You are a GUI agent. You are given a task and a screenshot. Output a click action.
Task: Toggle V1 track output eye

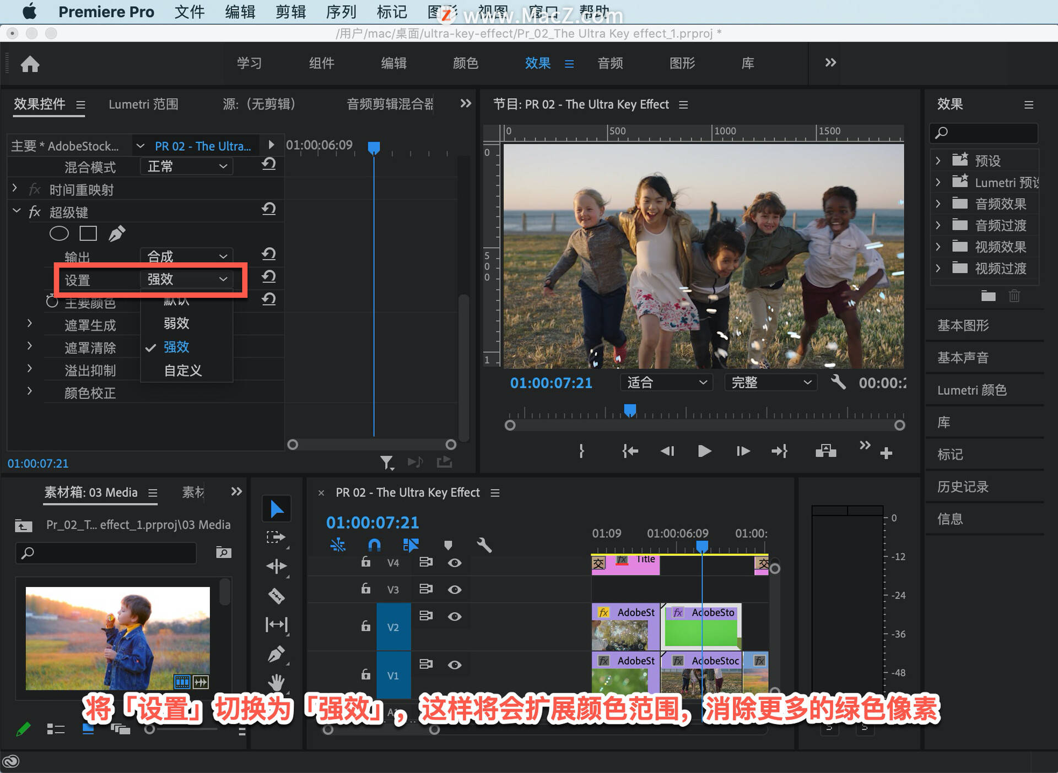pyautogui.click(x=455, y=665)
